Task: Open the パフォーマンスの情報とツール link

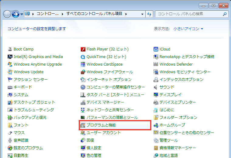Action: 112,118
